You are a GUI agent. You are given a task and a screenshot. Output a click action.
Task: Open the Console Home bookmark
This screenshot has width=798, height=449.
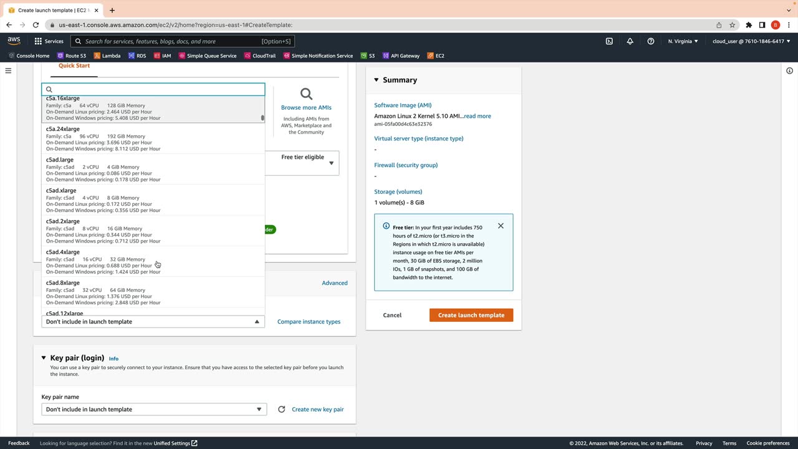(x=29, y=56)
